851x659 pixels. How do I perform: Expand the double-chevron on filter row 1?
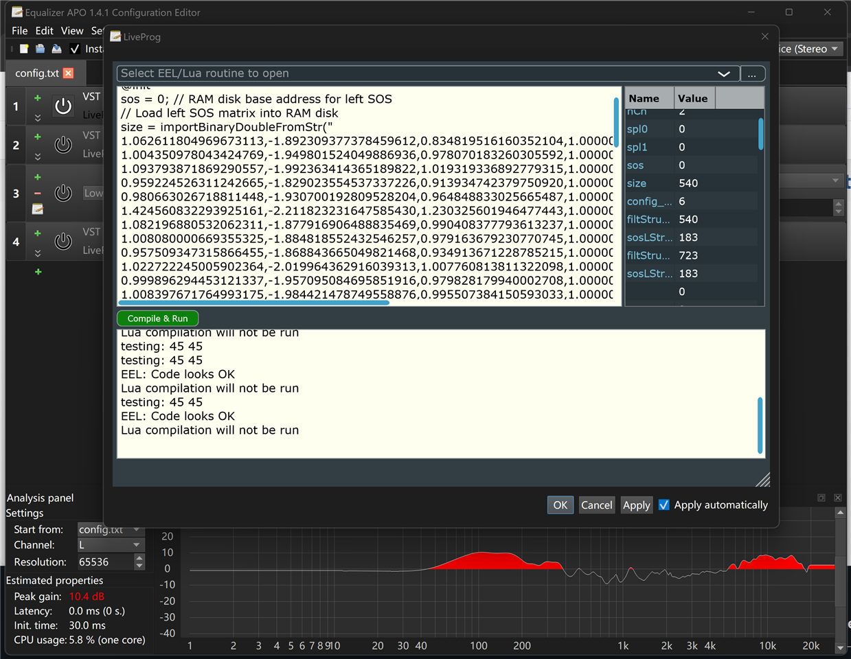click(x=38, y=118)
